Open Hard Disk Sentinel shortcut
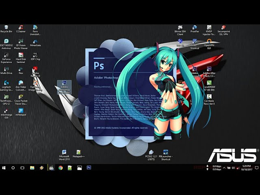This screenshot has width=260, height=195. click(21, 58)
